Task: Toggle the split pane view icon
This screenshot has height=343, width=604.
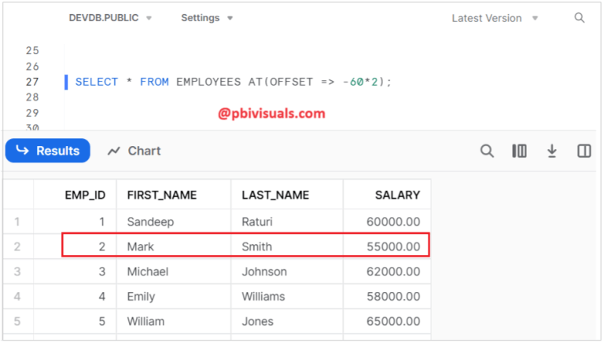Action: pyautogui.click(x=584, y=151)
